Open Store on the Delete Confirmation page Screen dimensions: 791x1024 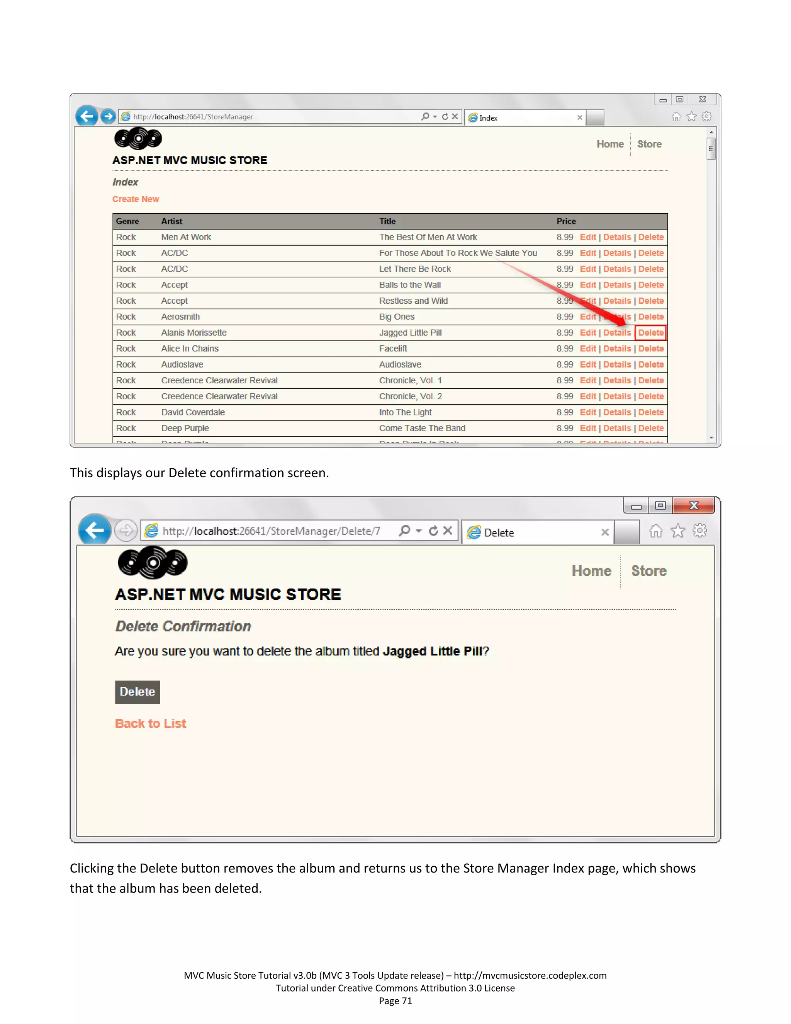[649, 571]
